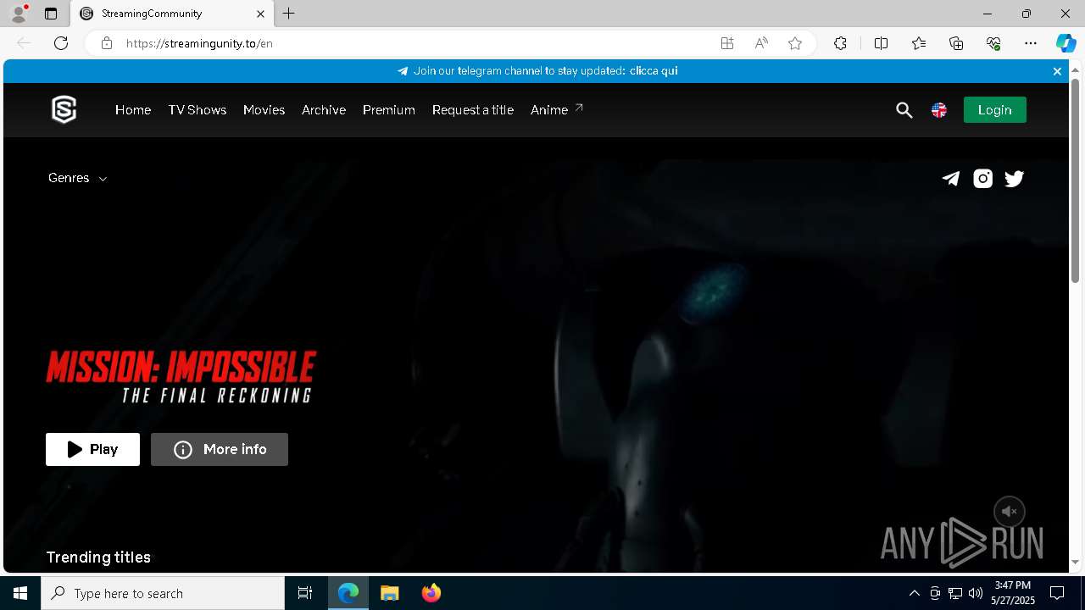The height and width of the screenshot is (610, 1085).
Task: Open the Tab actions menu
Action: pyautogui.click(x=51, y=14)
